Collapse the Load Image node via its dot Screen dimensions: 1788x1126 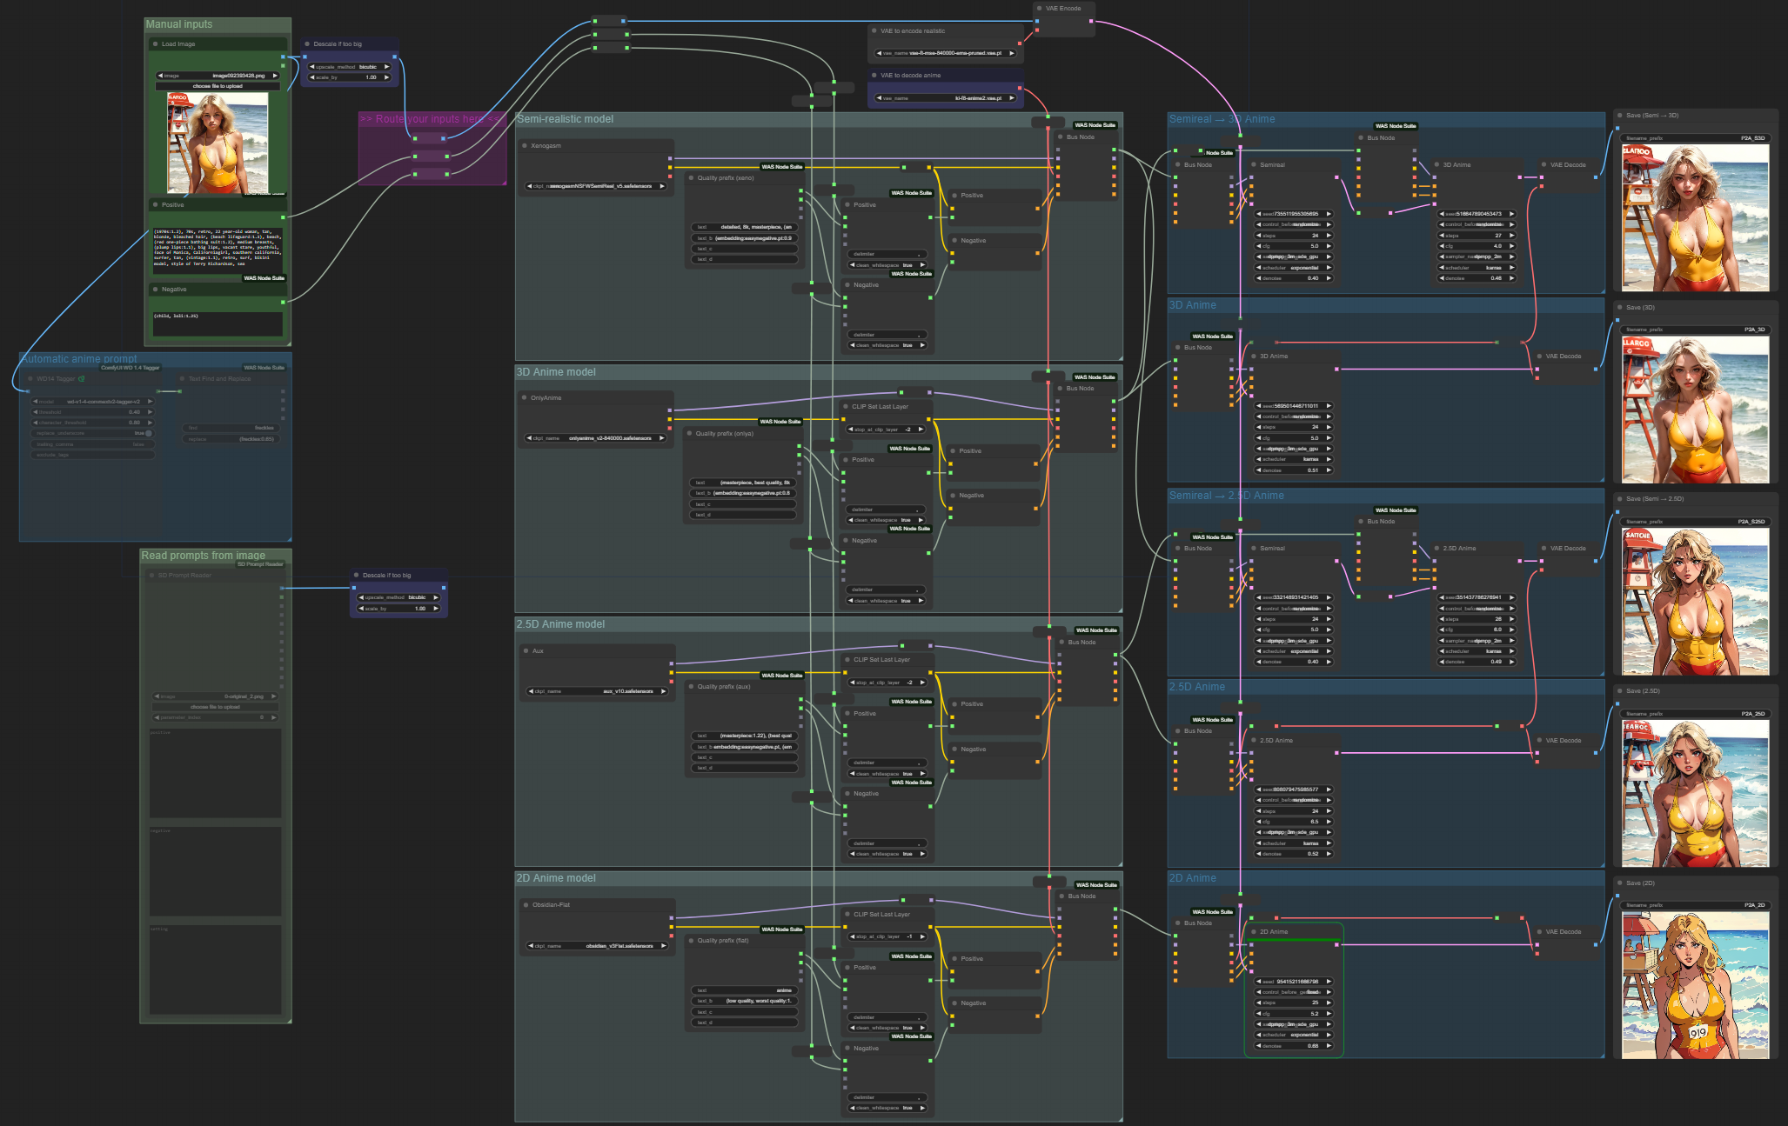155,44
